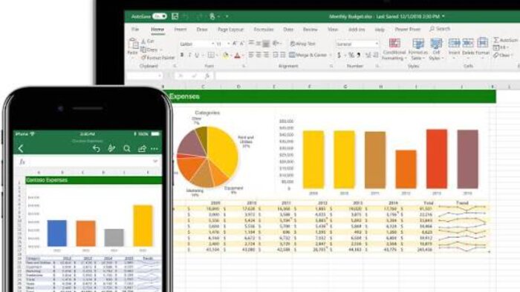Open the Help tab
This screenshot has width=520, height=292.
coord(380,30)
